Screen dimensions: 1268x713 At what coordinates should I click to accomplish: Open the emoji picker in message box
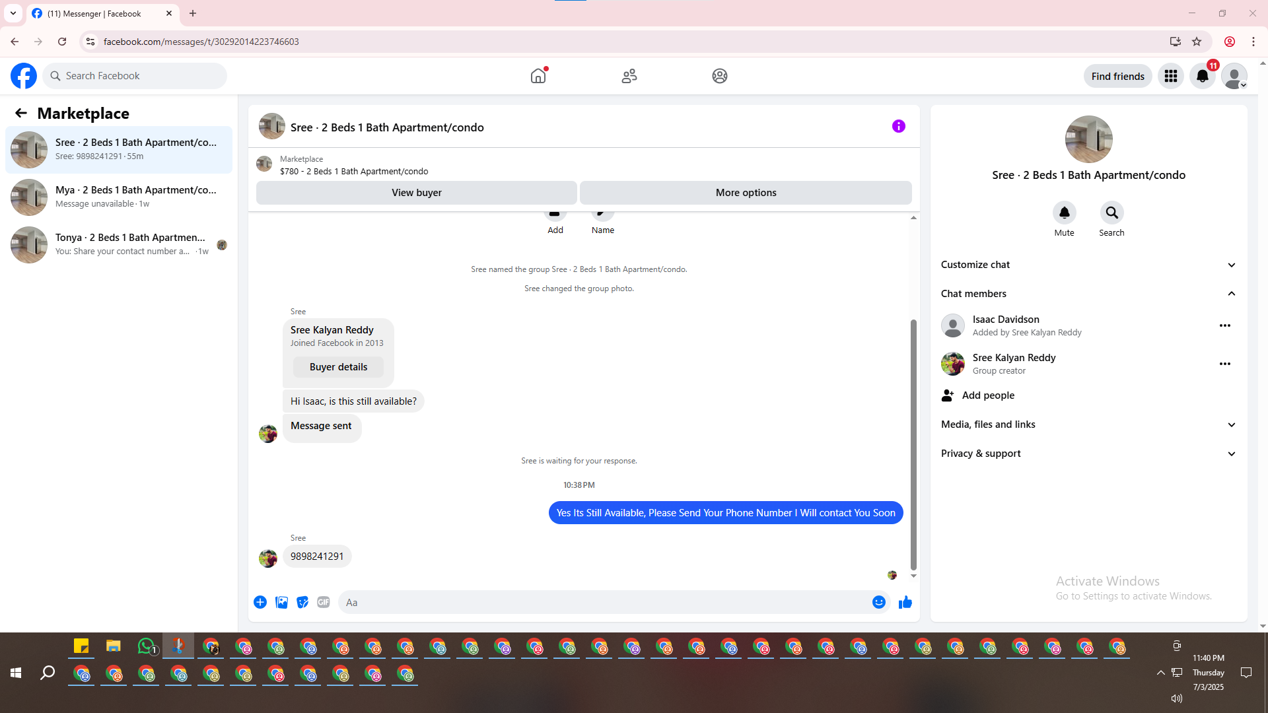click(x=878, y=602)
